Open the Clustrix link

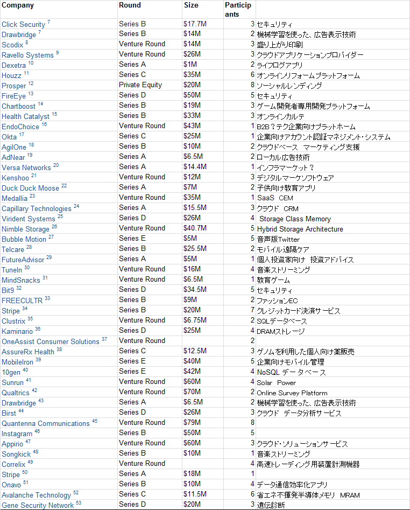(x=13, y=322)
